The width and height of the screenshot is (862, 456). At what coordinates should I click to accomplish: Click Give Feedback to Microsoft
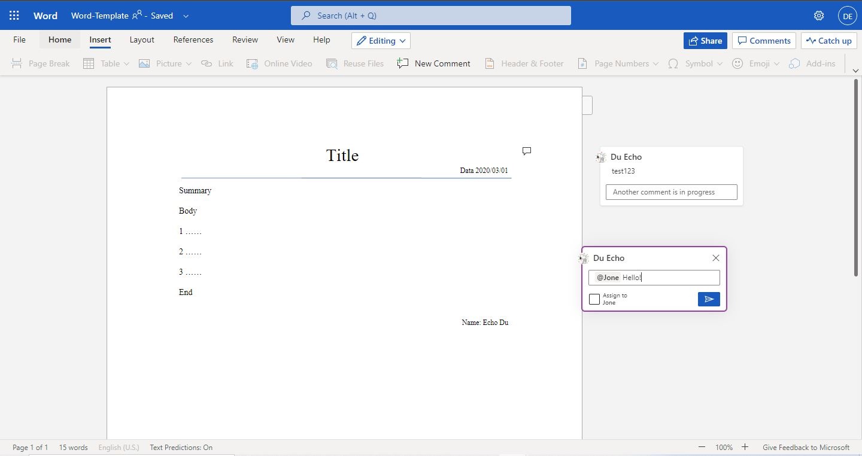pyautogui.click(x=806, y=448)
